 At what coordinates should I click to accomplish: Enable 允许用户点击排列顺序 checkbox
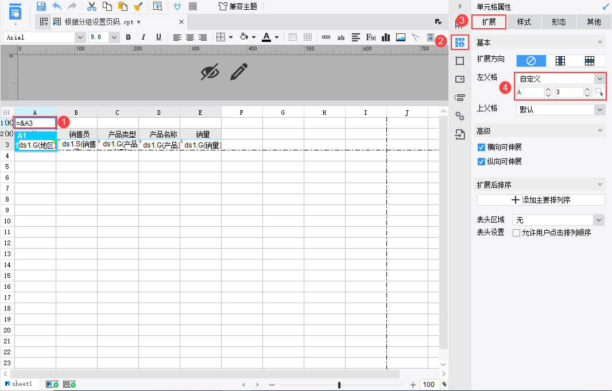pos(516,233)
